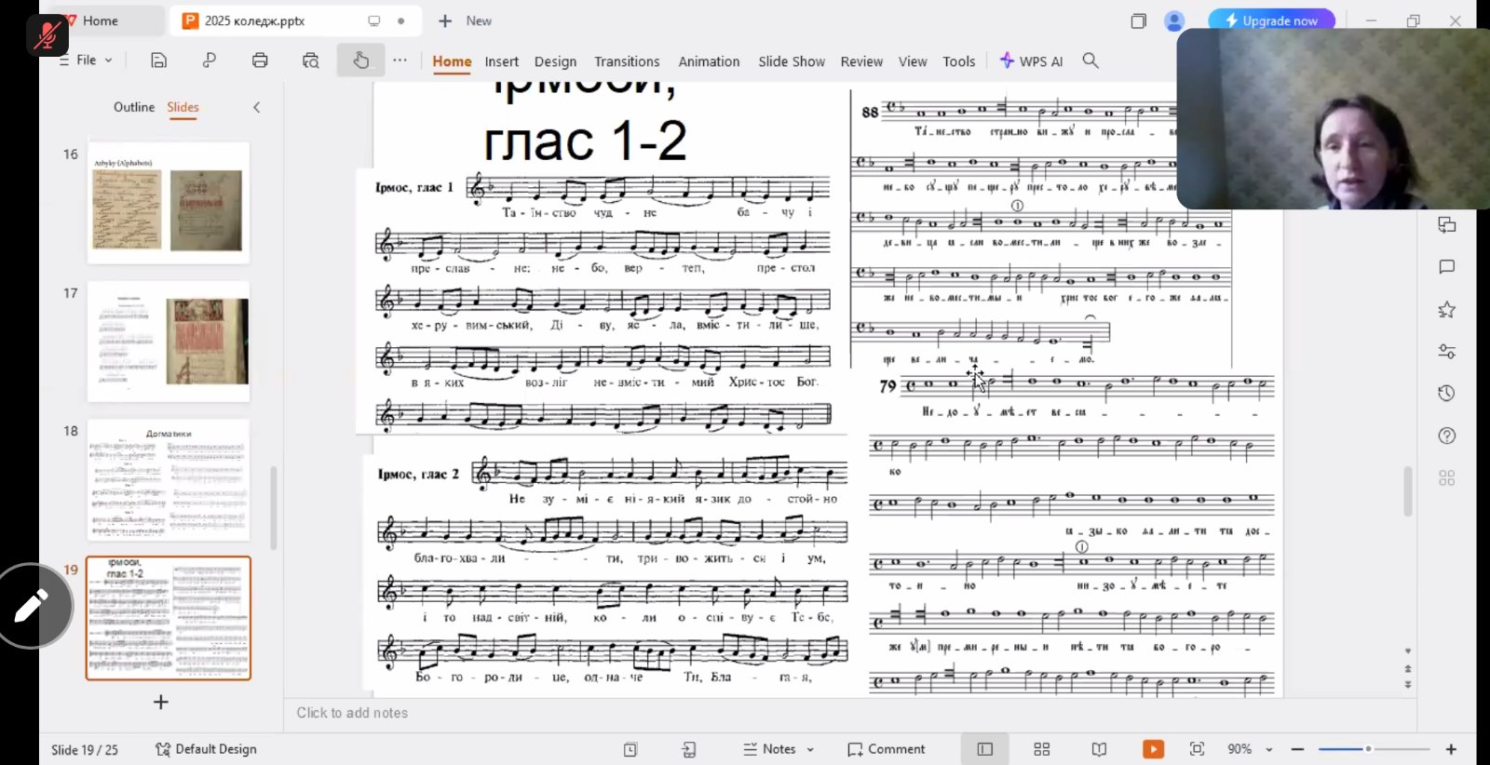The image size is (1490, 765).
Task: Click the star icon in right sidebar
Action: (x=1446, y=309)
